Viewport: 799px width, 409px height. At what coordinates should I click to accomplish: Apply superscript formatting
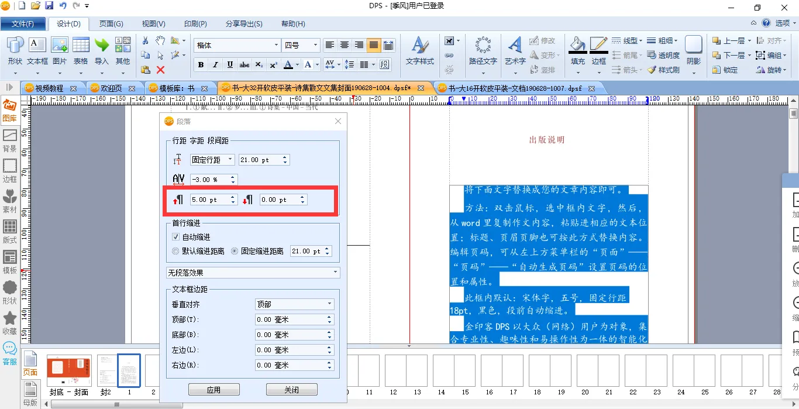pos(274,64)
